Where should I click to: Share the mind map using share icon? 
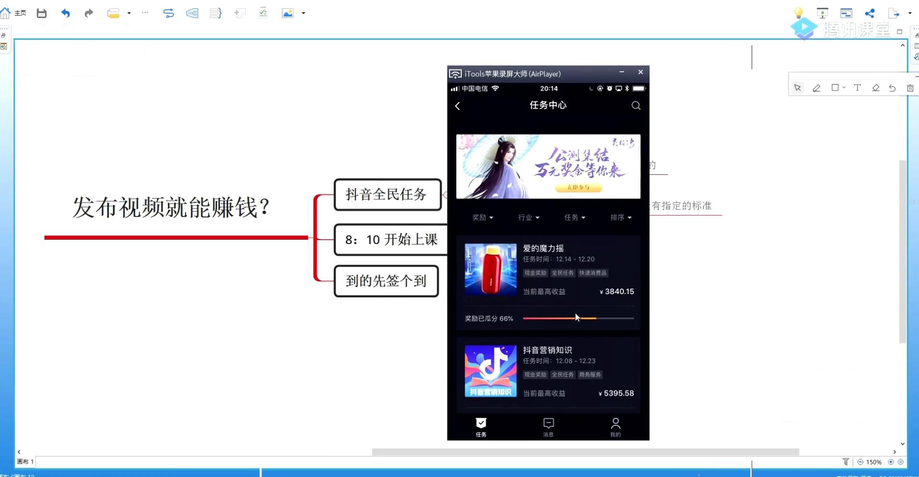pyautogui.click(x=870, y=13)
